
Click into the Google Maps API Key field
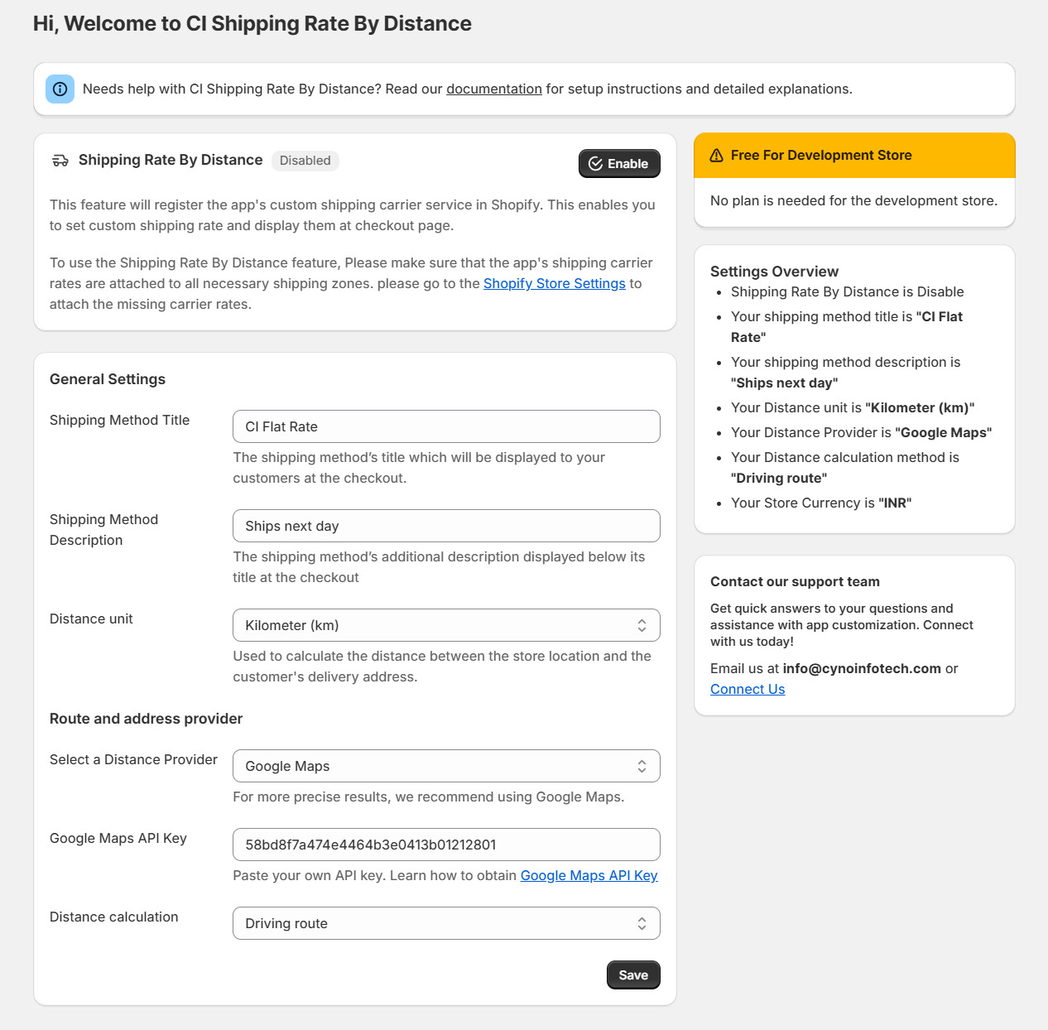(446, 845)
